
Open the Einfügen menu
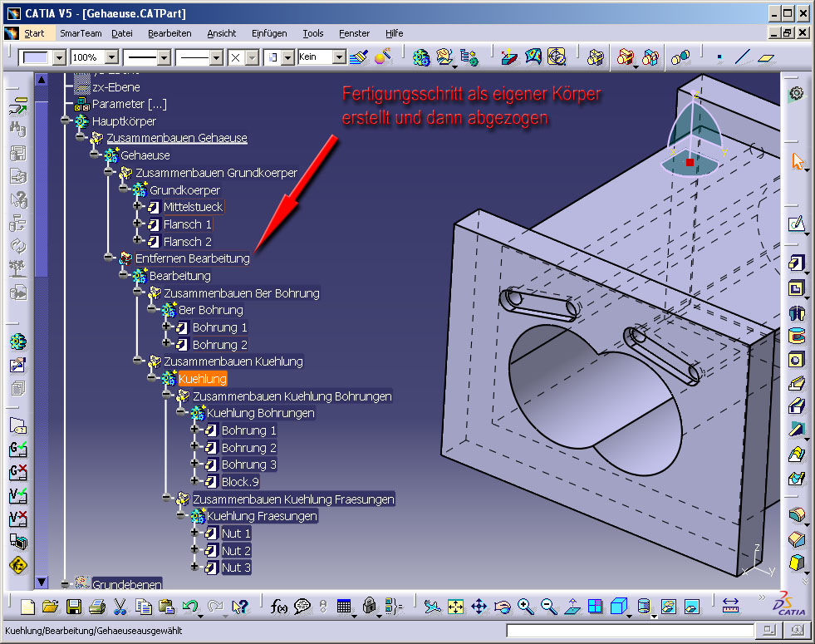[269, 33]
